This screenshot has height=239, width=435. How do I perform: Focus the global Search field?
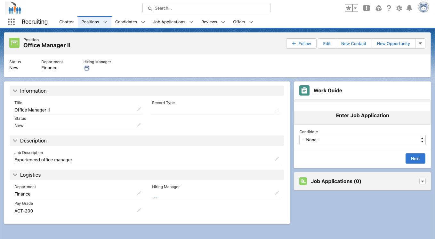(x=206, y=8)
